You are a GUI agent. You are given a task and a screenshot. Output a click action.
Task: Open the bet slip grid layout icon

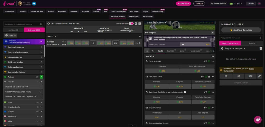point(261,48)
